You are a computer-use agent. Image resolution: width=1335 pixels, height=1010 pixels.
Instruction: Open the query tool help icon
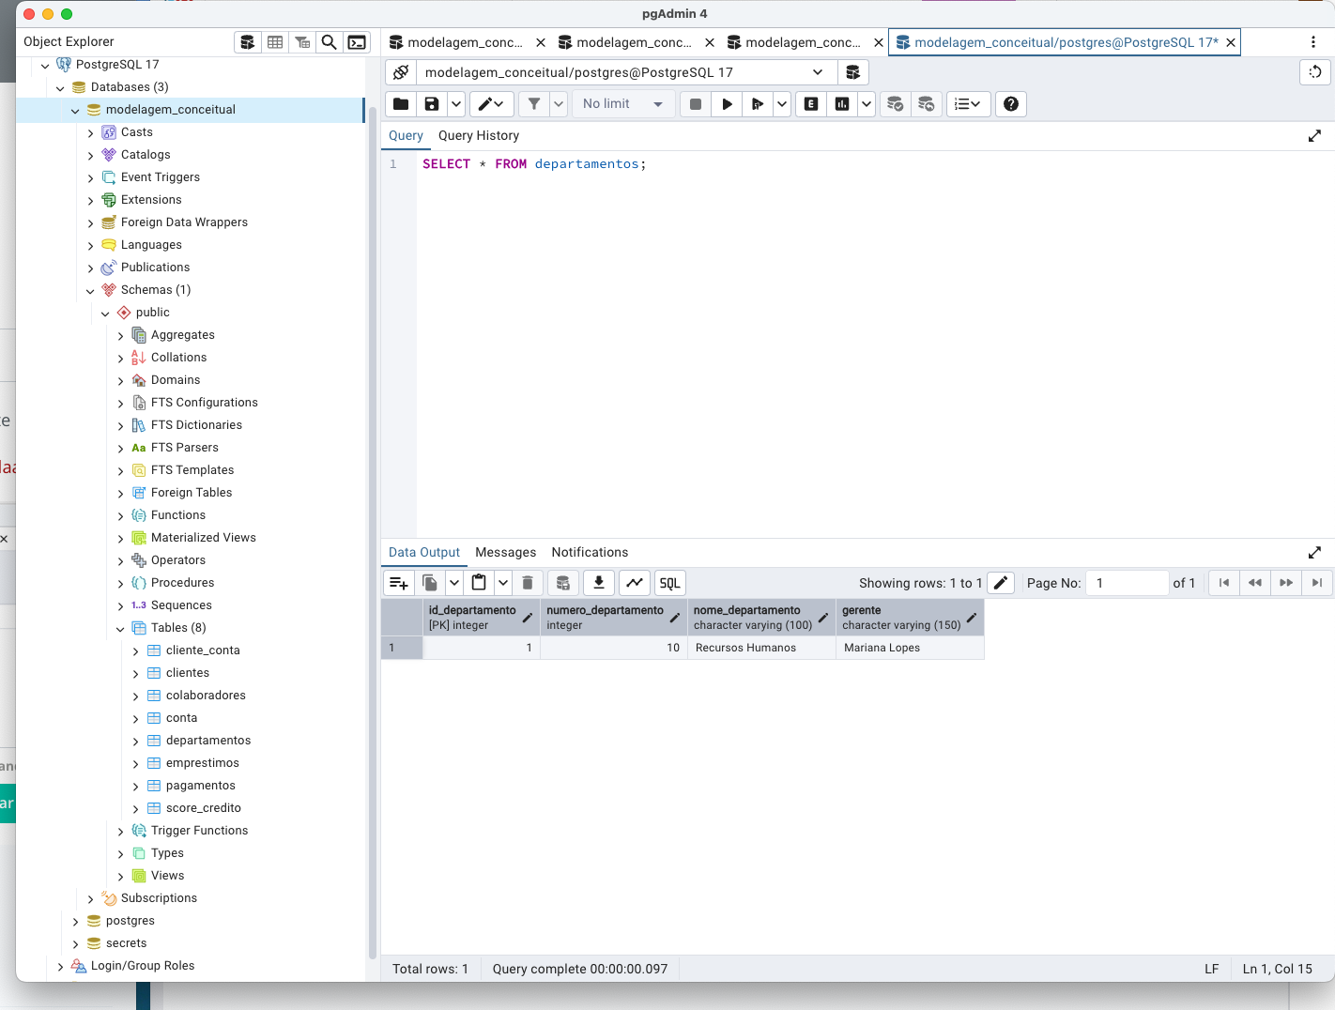click(1010, 104)
